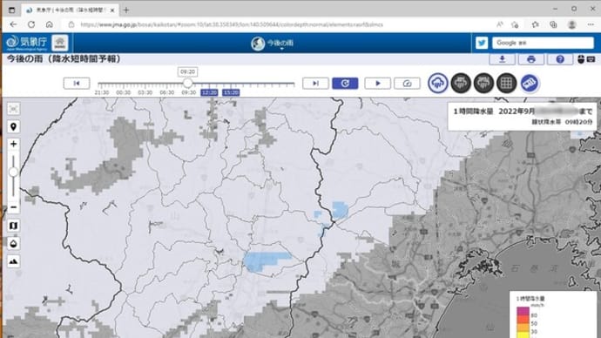Open the water drop opacity setting
Viewport: 601px width, 338px height.
click(x=13, y=244)
